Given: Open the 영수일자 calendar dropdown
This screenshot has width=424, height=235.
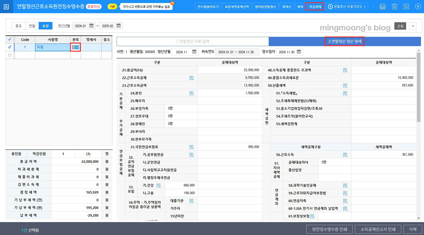Looking at the screenshot, I should (x=299, y=52).
